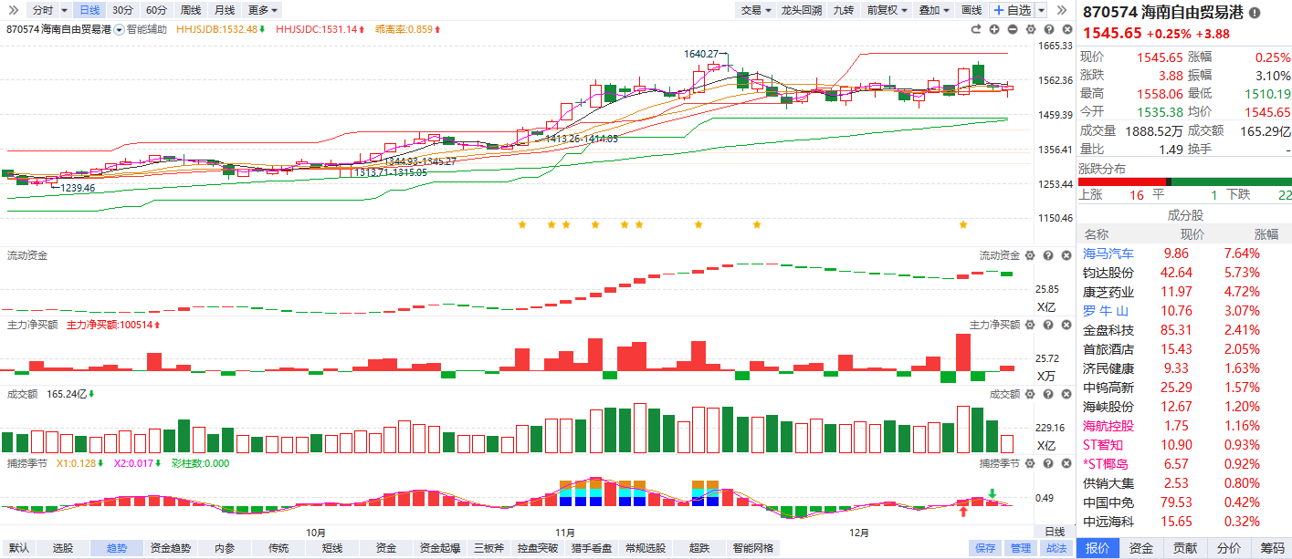Click the share arrow icon above the chart

(x=976, y=30)
